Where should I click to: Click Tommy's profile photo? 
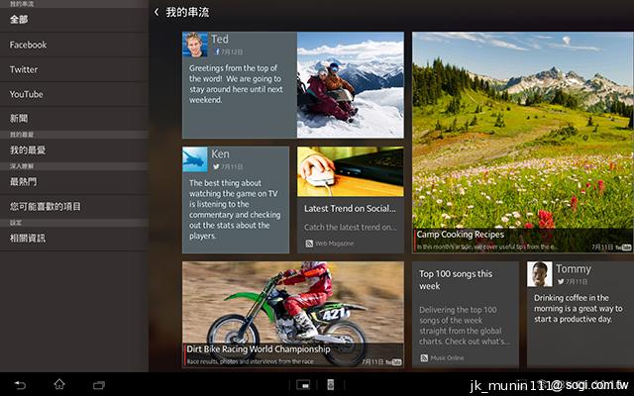[x=539, y=274]
